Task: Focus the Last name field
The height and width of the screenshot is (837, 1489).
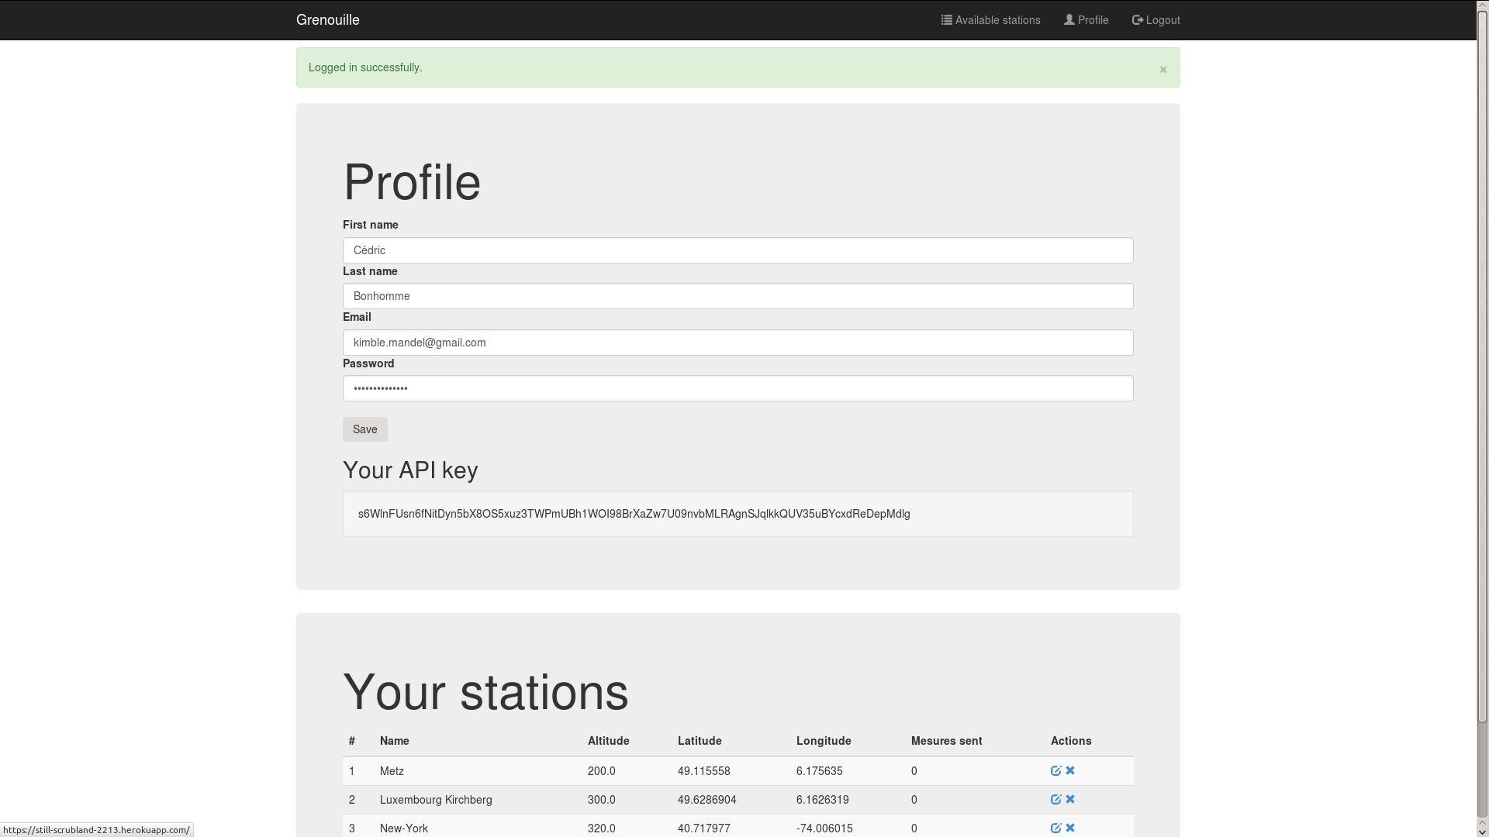Action: click(x=738, y=296)
